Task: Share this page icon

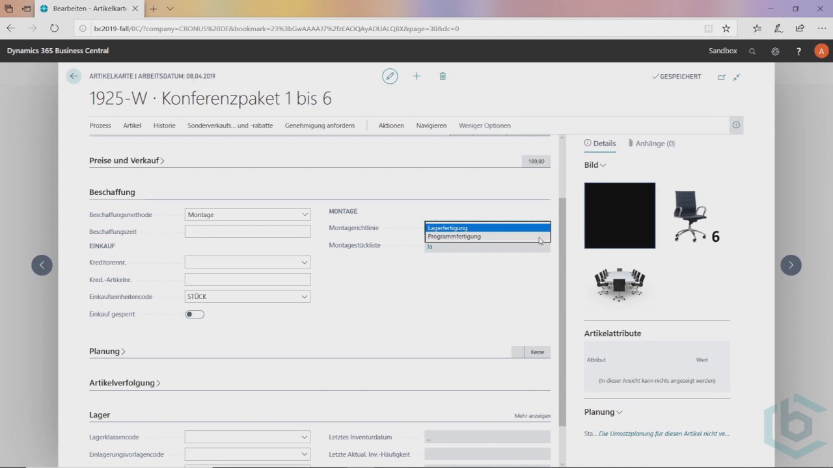Action: (800, 29)
